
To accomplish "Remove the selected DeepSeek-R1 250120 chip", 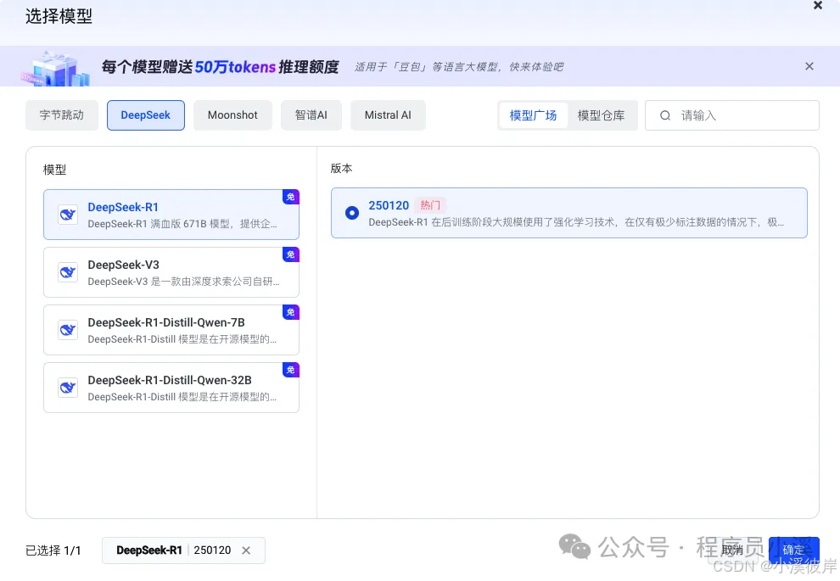I will [x=246, y=550].
